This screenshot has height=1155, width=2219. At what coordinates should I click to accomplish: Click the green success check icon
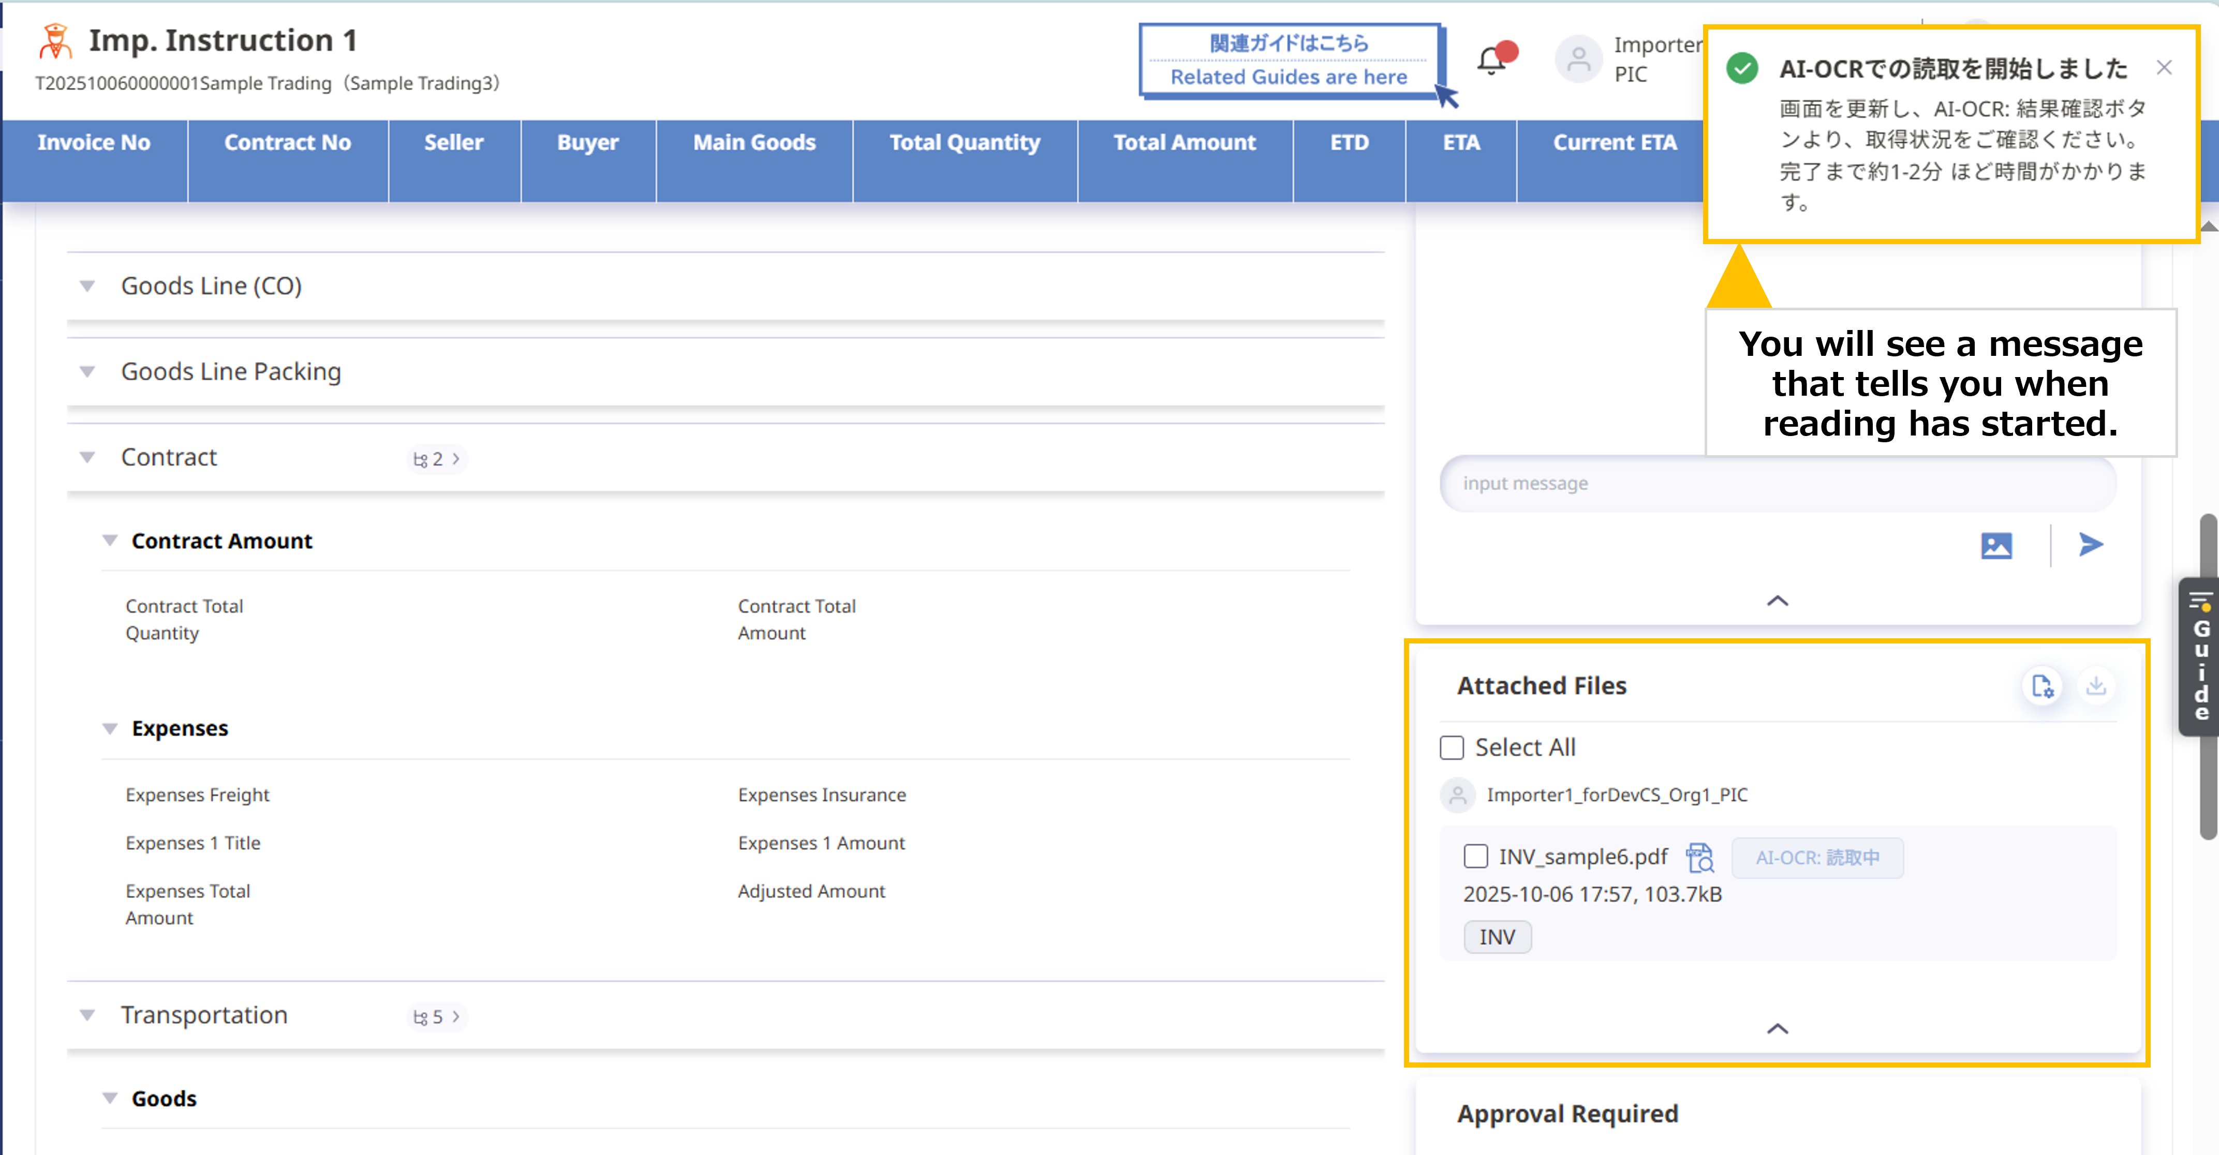(1742, 68)
